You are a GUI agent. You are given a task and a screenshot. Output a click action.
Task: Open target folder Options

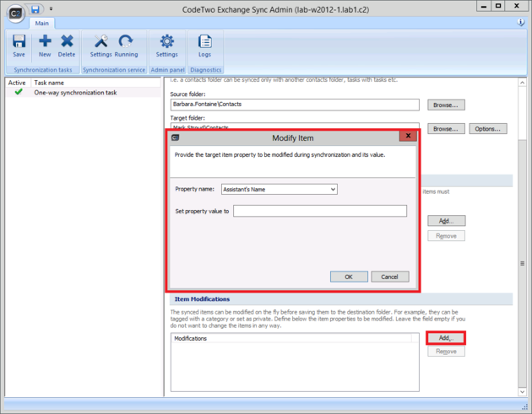coord(488,129)
